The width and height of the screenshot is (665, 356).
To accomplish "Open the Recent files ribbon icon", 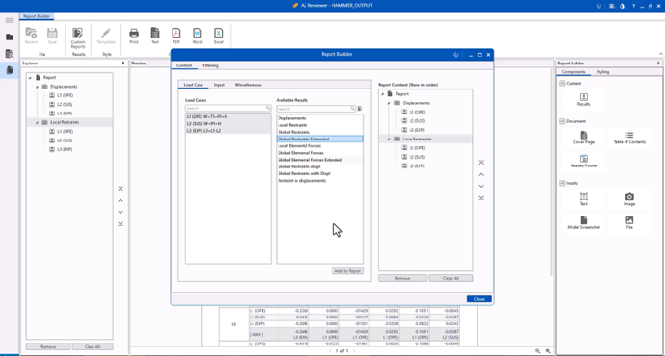I will tap(31, 36).
